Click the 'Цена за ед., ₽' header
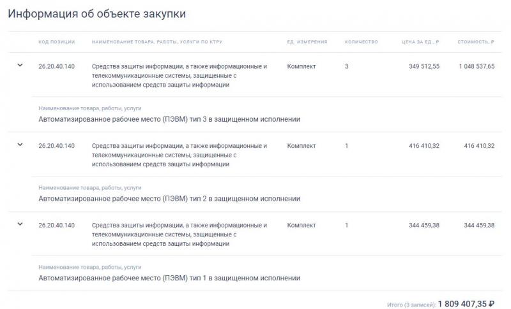The image size is (511, 309). click(x=420, y=42)
